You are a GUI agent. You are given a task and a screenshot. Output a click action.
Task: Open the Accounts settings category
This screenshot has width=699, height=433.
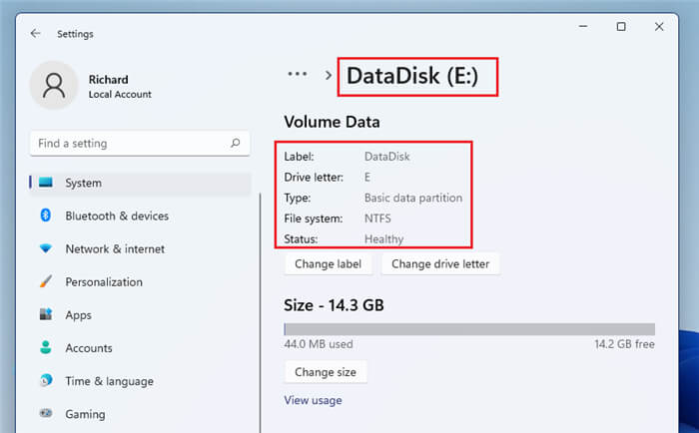[141, 347]
